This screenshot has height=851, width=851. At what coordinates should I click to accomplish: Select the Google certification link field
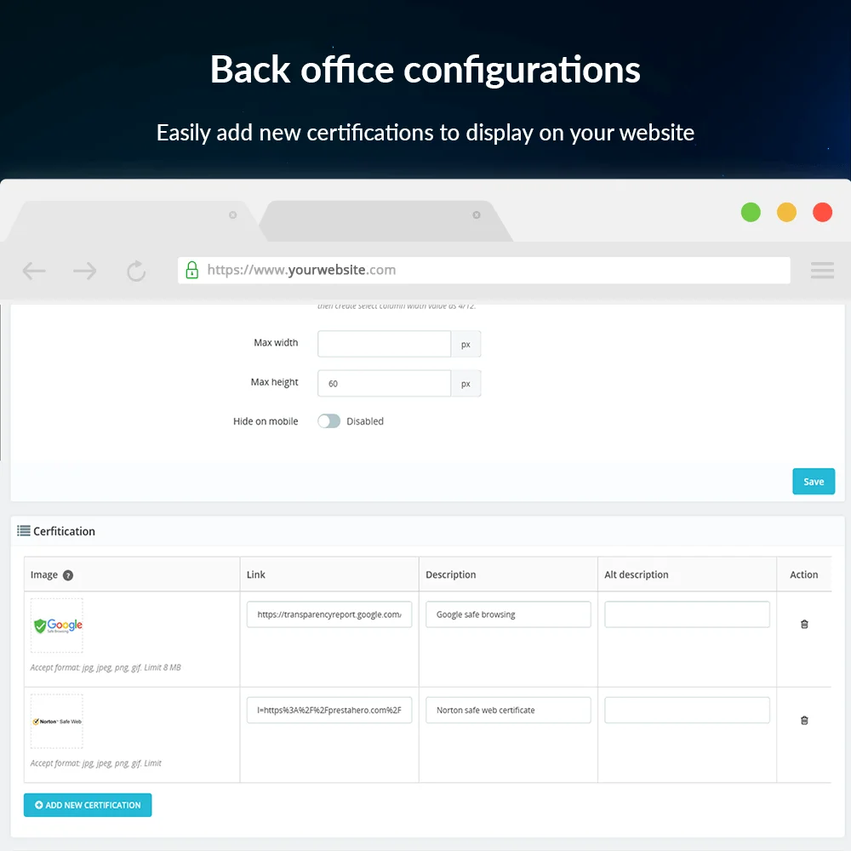click(x=329, y=614)
